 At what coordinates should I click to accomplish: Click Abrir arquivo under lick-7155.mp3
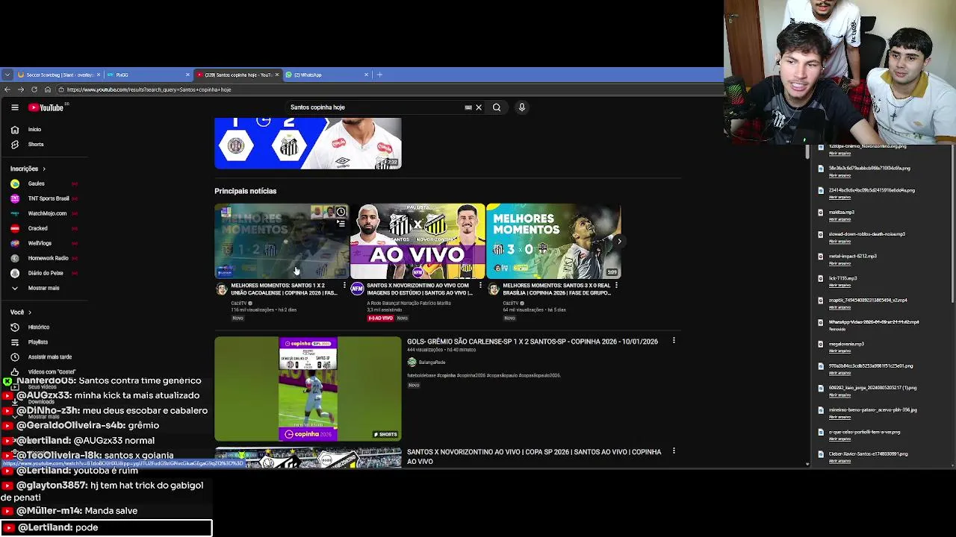click(839, 285)
